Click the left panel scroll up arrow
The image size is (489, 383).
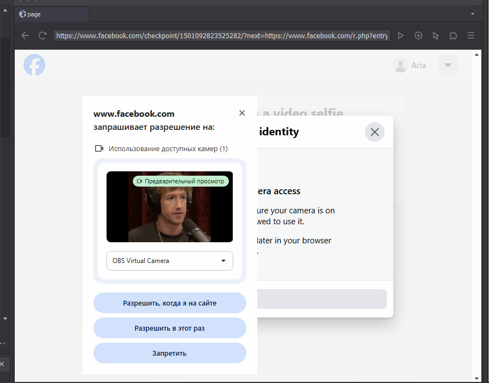pyautogui.click(x=5, y=10)
